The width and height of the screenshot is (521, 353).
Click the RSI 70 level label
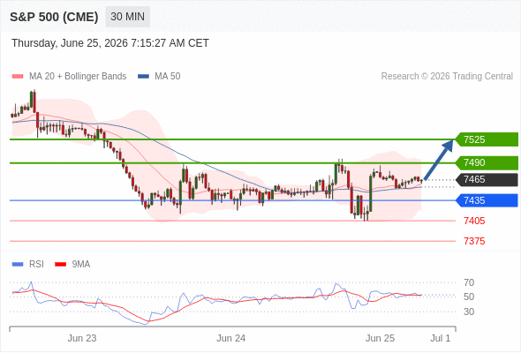coord(469,282)
